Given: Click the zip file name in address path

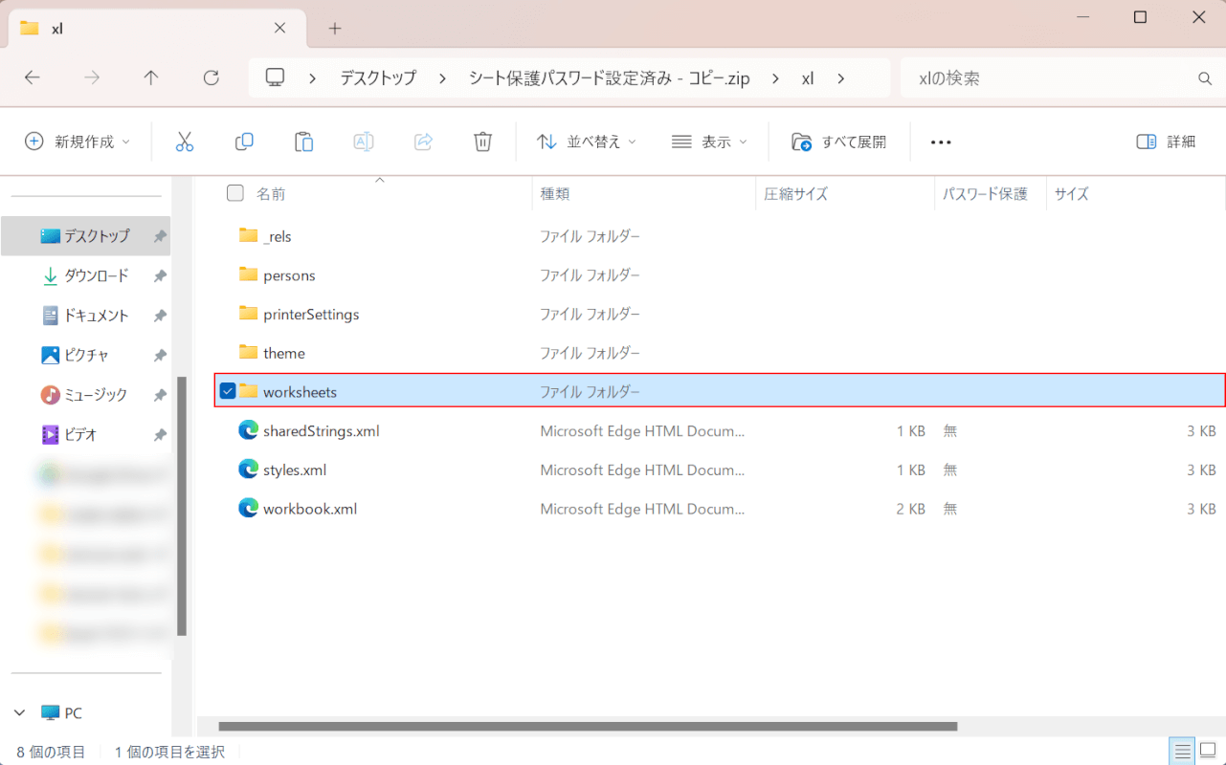Looking at the screenshot, I should (609, 78).
